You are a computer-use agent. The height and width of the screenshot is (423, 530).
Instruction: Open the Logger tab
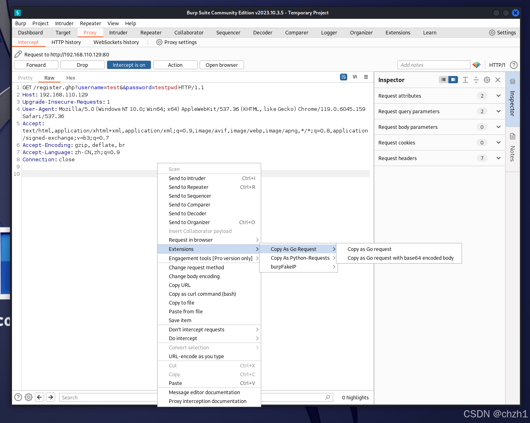tap(329, 33)
